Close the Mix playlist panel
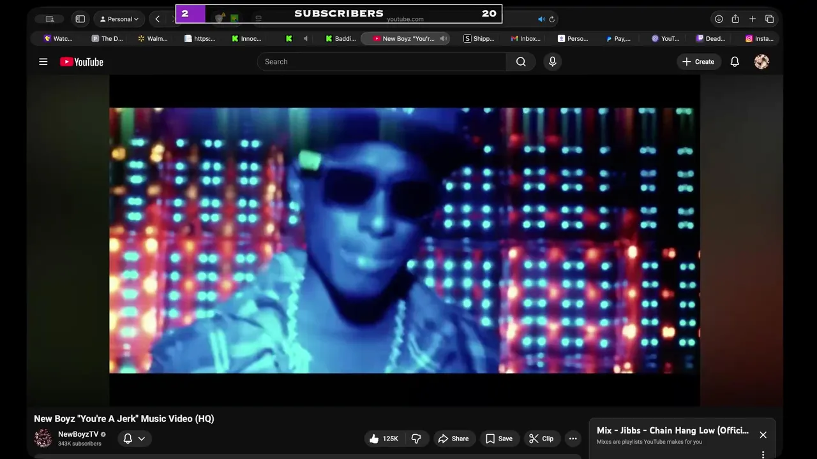The image size is (817, 459). pyautogui.click(x=763, y=435)
